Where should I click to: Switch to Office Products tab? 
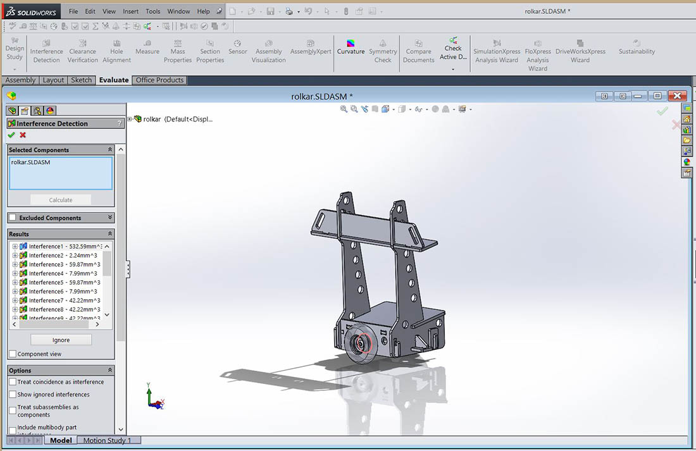click(x=159, y=80)
